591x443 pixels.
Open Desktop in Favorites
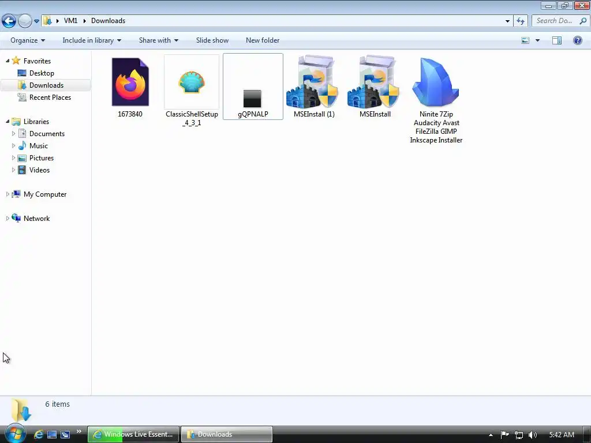[42, 73]
